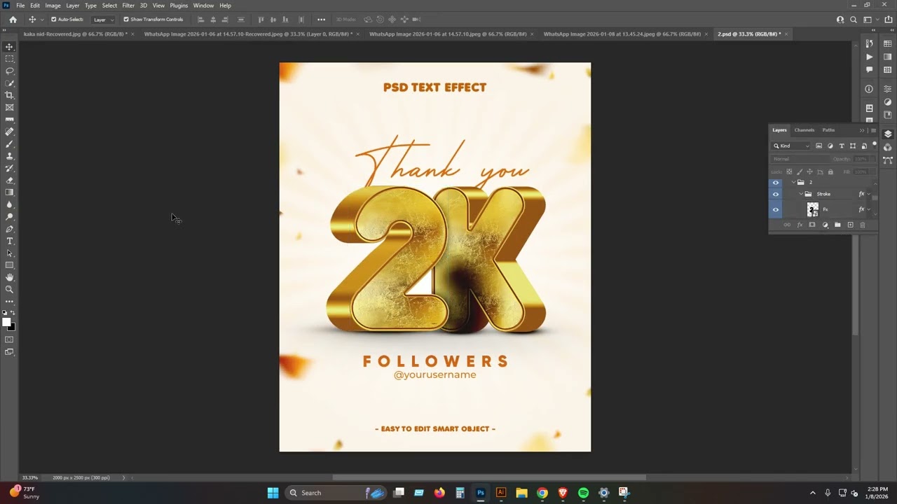Open the Image menu

(x=53, y=6)
